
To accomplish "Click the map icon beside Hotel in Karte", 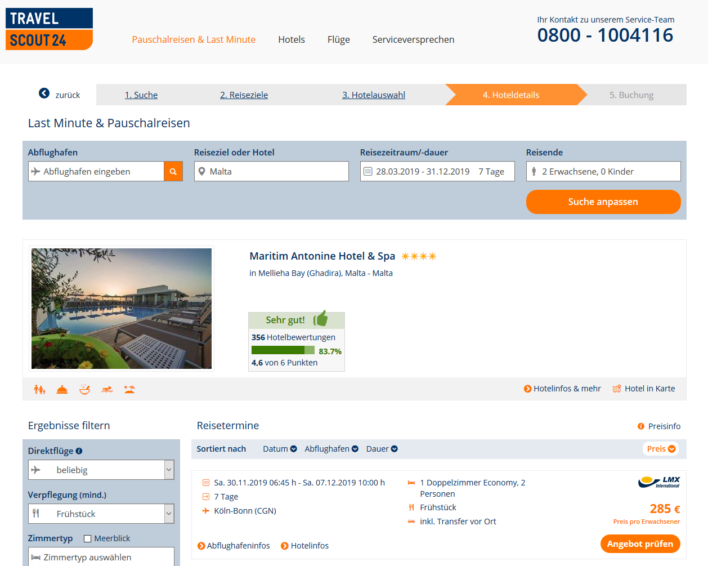I will tap(617, 389).
